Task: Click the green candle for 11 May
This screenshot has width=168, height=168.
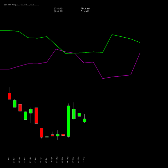Action: coord(85,121)
